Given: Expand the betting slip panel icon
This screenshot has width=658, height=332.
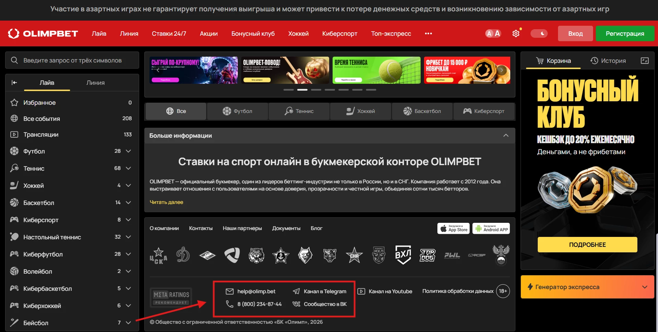Looking at the screenshot, I should tap(645, 61).
